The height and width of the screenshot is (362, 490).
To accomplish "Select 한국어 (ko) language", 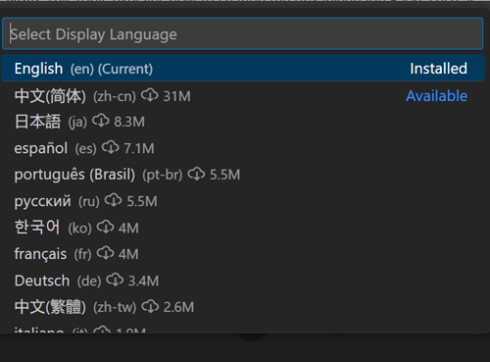I will click(x=242, y=228).
